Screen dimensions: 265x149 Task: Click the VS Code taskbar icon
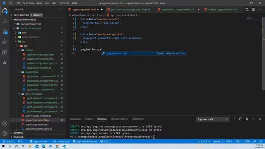click(64, 146)
